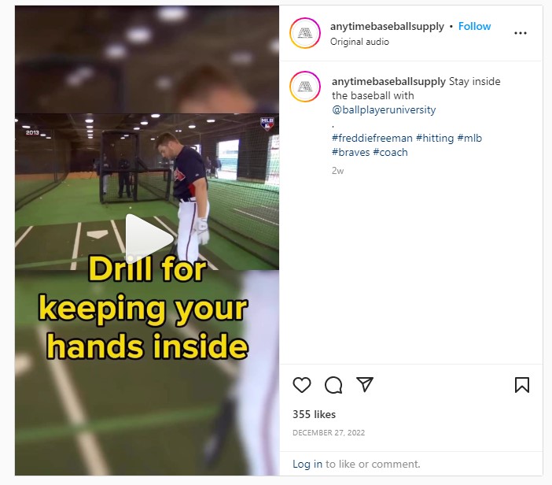The width and height of the screenshot is (552, 485).
Task: Play the video with the center play button
Action: [149, 239]
